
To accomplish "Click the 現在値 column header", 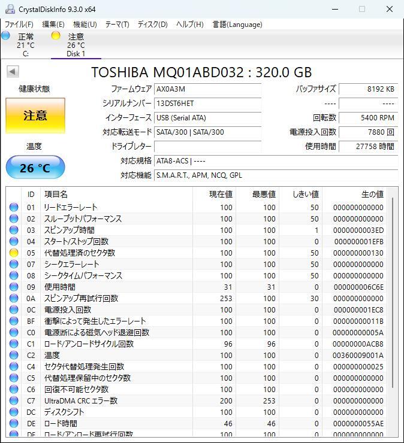I will (x=214, y=195).
